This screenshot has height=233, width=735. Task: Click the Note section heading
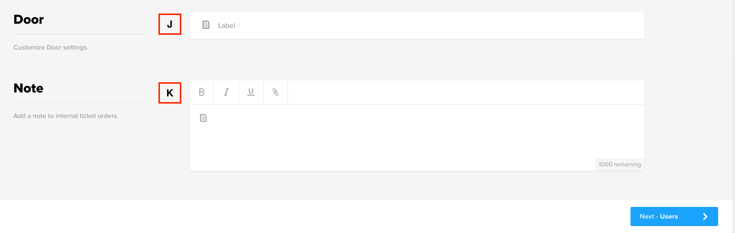coord(28,88)
